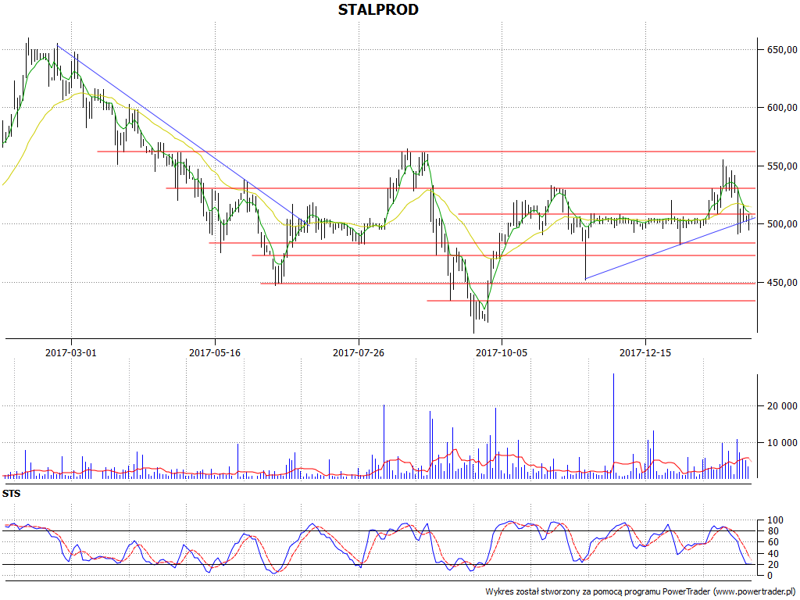The image size is (800, 600).
Task: Select the 2017-03-01 date label
Action: [71, 352]
